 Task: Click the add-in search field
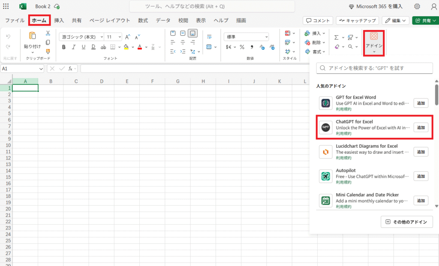(374, 68)
